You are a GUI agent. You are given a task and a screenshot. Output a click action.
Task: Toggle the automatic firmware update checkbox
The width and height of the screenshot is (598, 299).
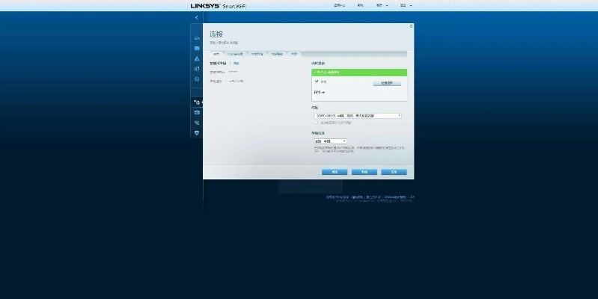[317, 81]
